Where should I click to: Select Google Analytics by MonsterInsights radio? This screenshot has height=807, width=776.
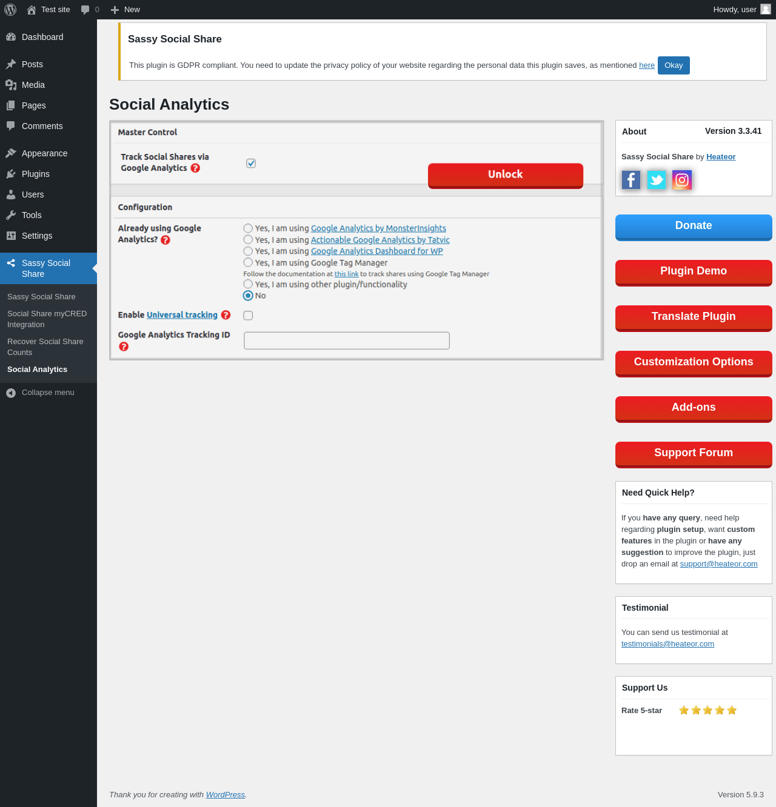click(x=248, y=228)
